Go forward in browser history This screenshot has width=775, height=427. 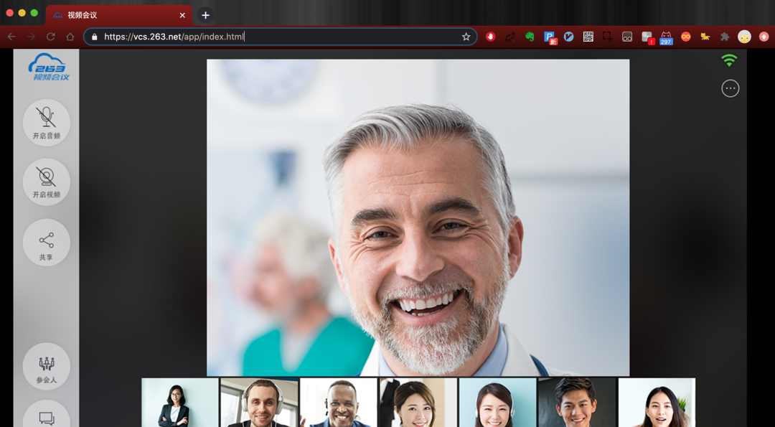[31, 37]
